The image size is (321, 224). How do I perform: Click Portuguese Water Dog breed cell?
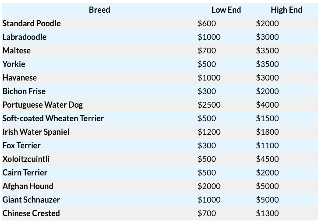(x=43, y=105)
